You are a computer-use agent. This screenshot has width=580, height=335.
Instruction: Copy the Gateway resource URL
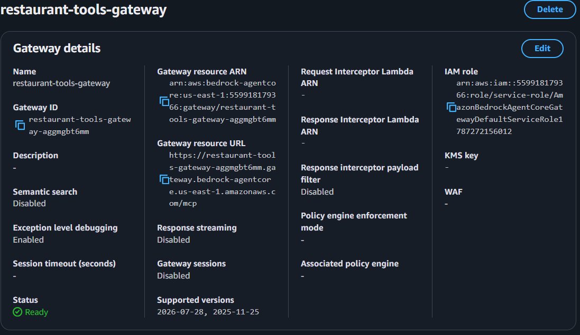coord(164,179)
